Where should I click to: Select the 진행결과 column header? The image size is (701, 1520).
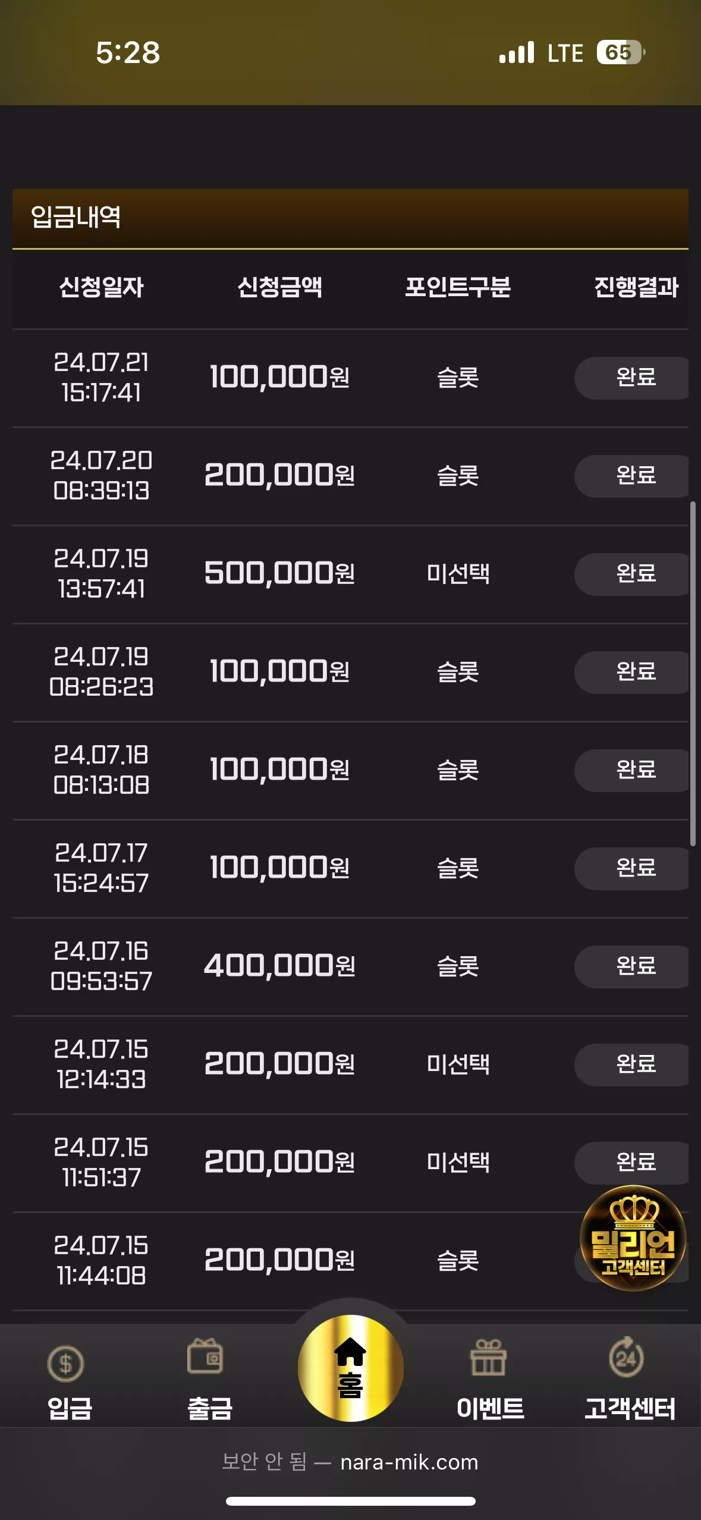coord(636,287)
